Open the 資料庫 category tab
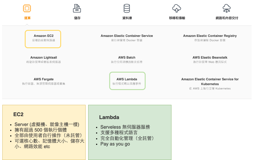The width and height of the screenshot is (255, 160). click(x=127, y=18)
